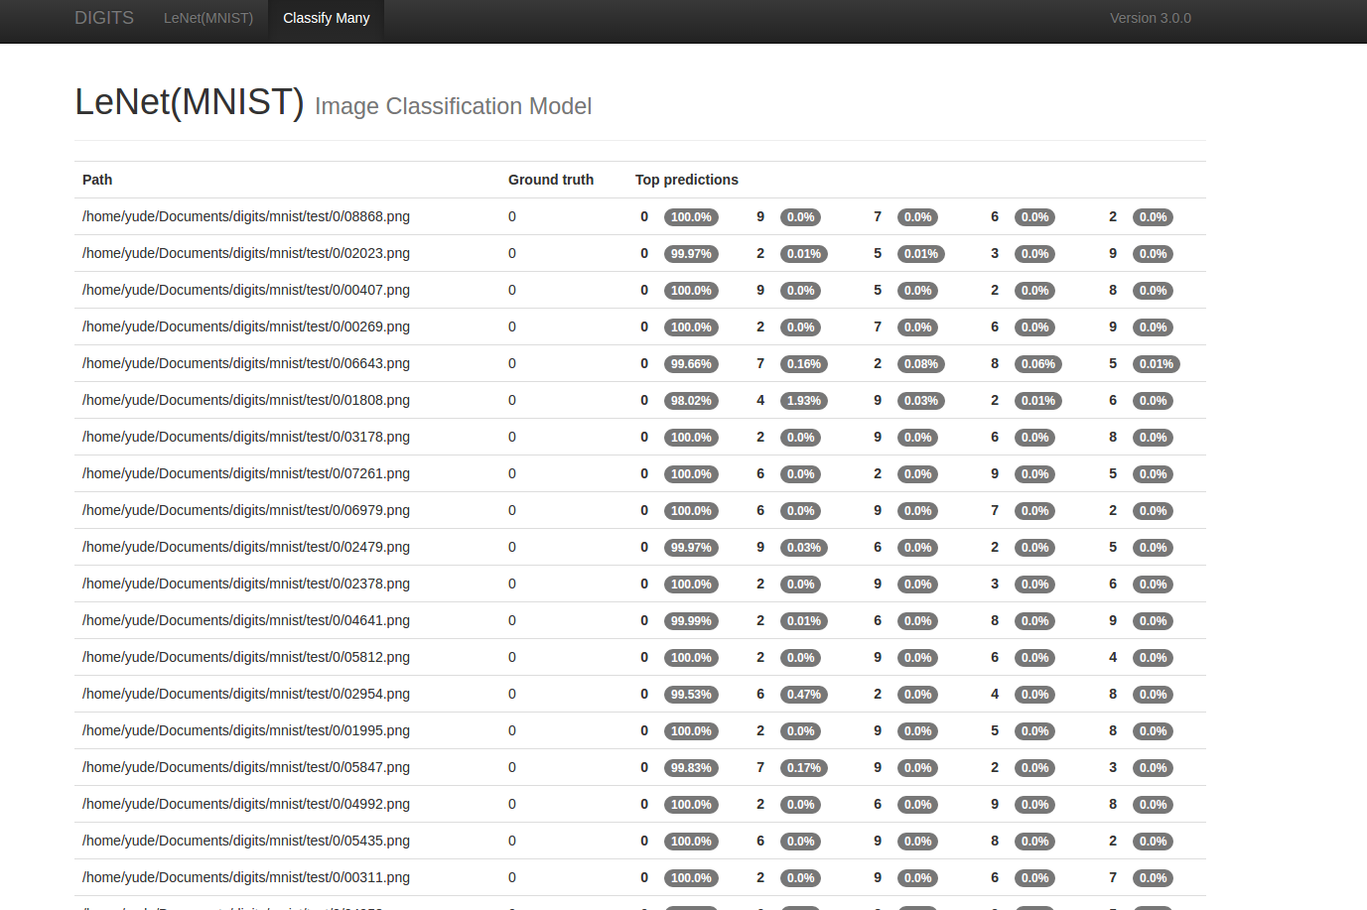
Task: Click the 1.93% badge in 01808.png row
Action: pyautogui.click(x=804, y=401)
